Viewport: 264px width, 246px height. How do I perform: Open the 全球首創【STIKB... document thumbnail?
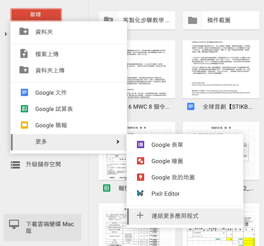tap(221, 69)
